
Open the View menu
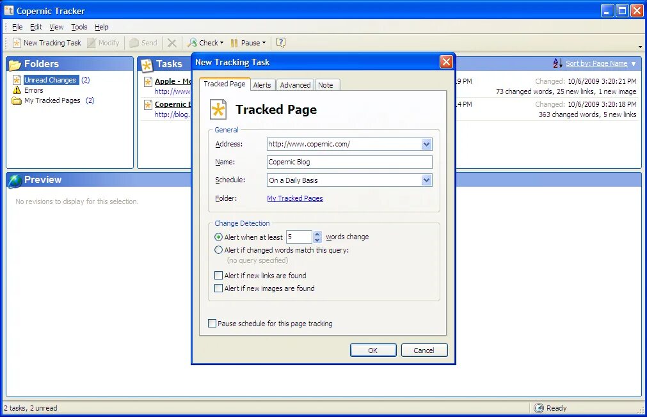click(56, 28)
